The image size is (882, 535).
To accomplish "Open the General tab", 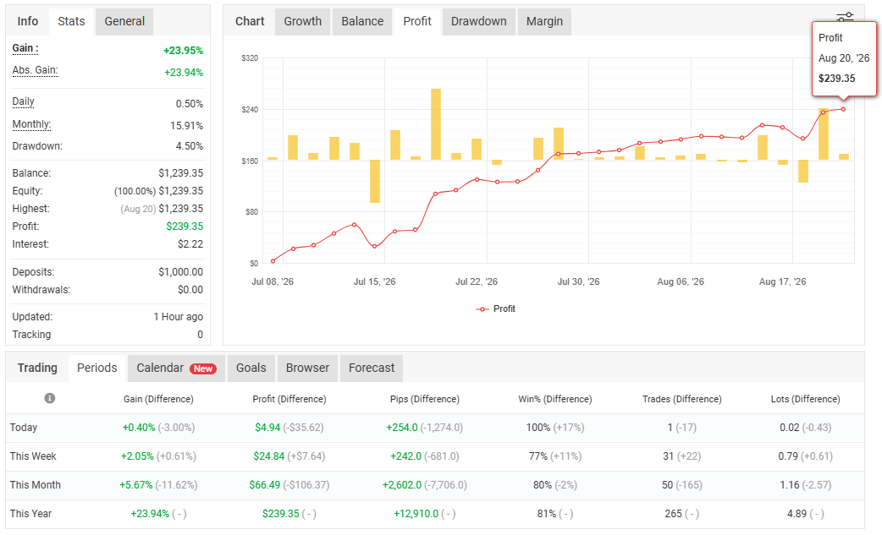I will (124, 21).
